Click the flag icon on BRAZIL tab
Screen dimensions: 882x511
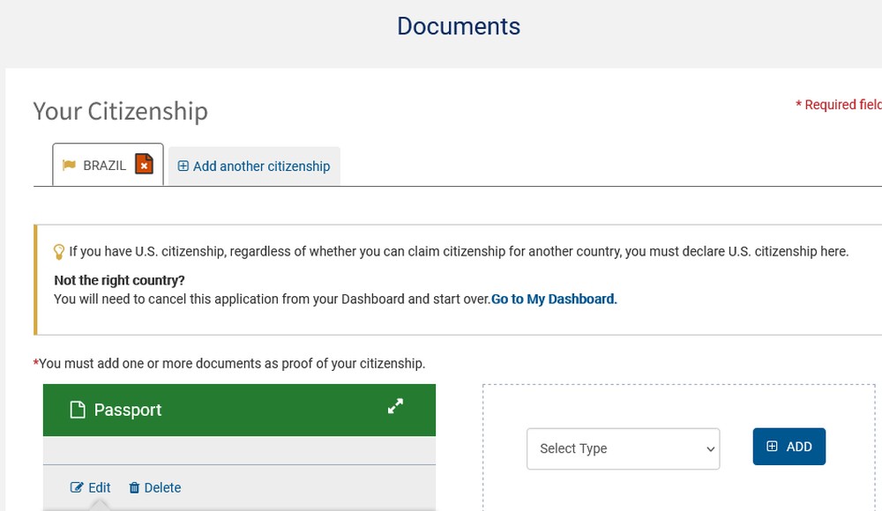coord(69,166)
